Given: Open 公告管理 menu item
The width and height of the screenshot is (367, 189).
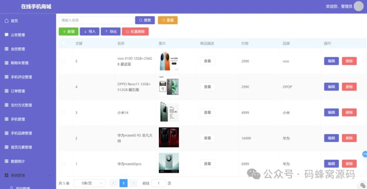Looking at the screenshot, I should click(x=18, y=35).
